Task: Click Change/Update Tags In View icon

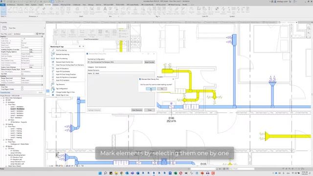Action: pyautogui.click(x=53, y=92)
